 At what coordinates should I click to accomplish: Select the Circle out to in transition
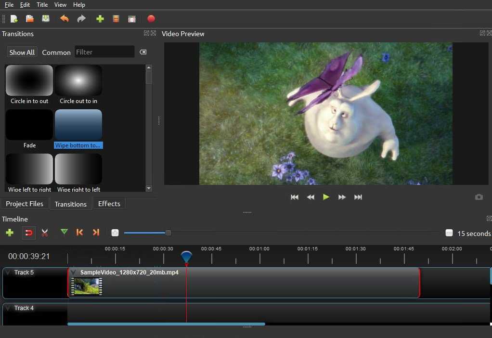coord(78,85)
